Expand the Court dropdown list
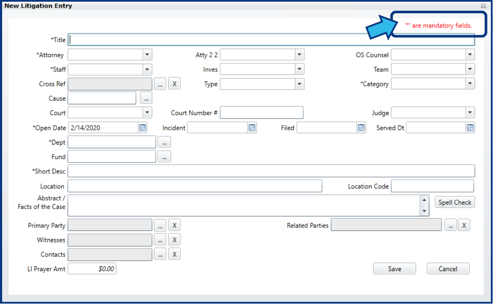Viewport: 493px width, 304px height. (x=148, y=112)
